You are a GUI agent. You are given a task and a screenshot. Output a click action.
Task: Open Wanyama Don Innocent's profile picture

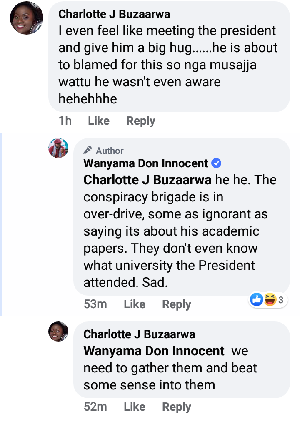tap(58, 148)
